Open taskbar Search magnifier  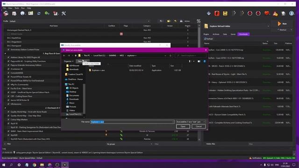point(11,165)
